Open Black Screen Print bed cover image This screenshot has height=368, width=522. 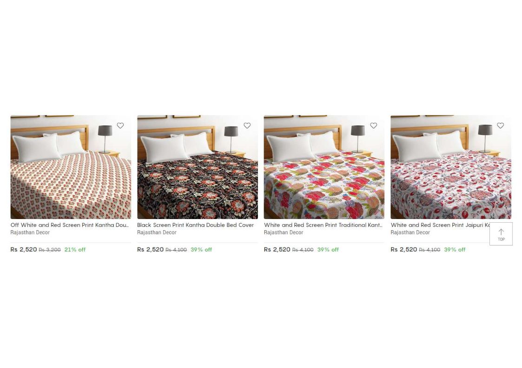click(x=198, y=167)
